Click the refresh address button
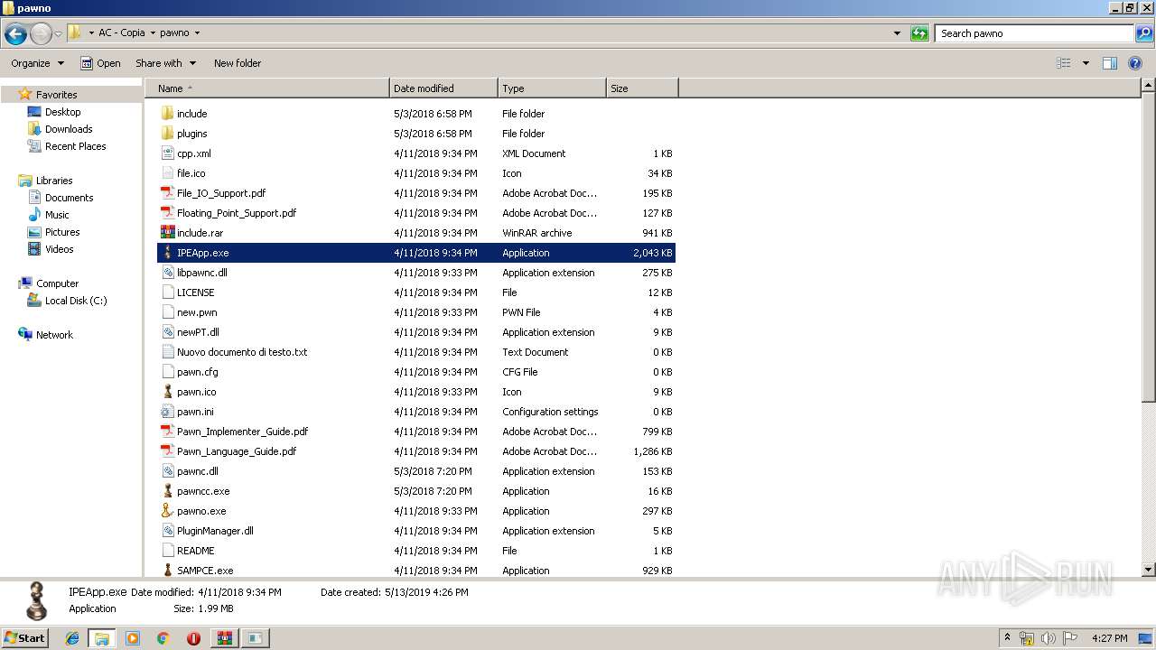1156x650 pixels. 919,33
